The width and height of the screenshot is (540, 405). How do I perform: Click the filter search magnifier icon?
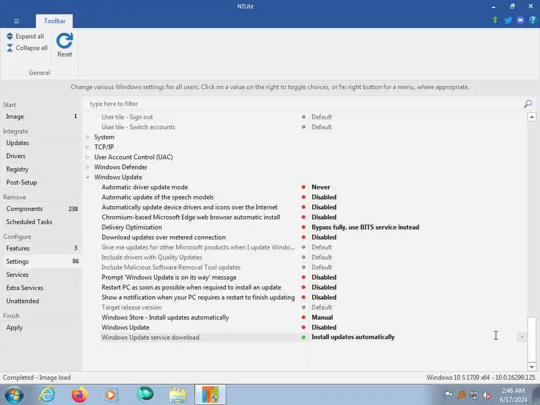click(x=527, y=104)
